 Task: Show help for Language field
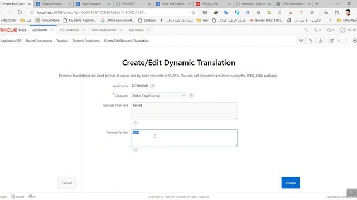[191, 96]
